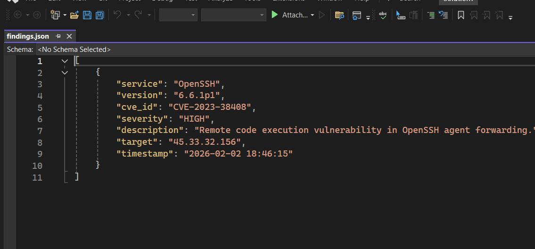
Task: Collapse the JSON array at line 1
Action: [65, 61]
